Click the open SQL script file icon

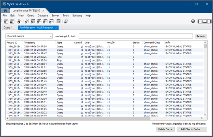click(12, 21)
